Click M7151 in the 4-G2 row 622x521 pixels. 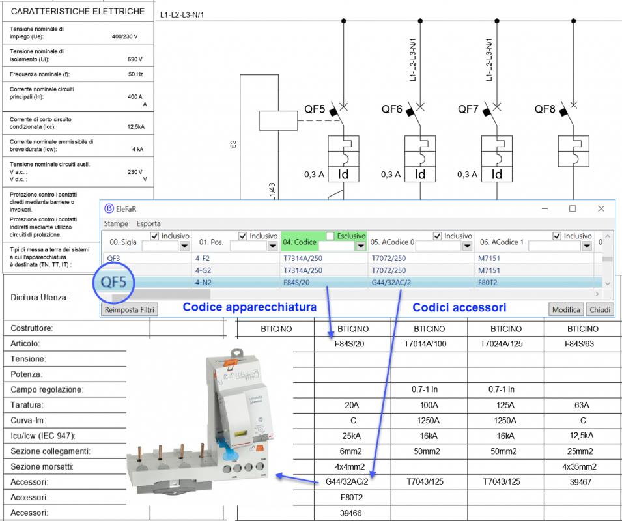click(489, 270)
